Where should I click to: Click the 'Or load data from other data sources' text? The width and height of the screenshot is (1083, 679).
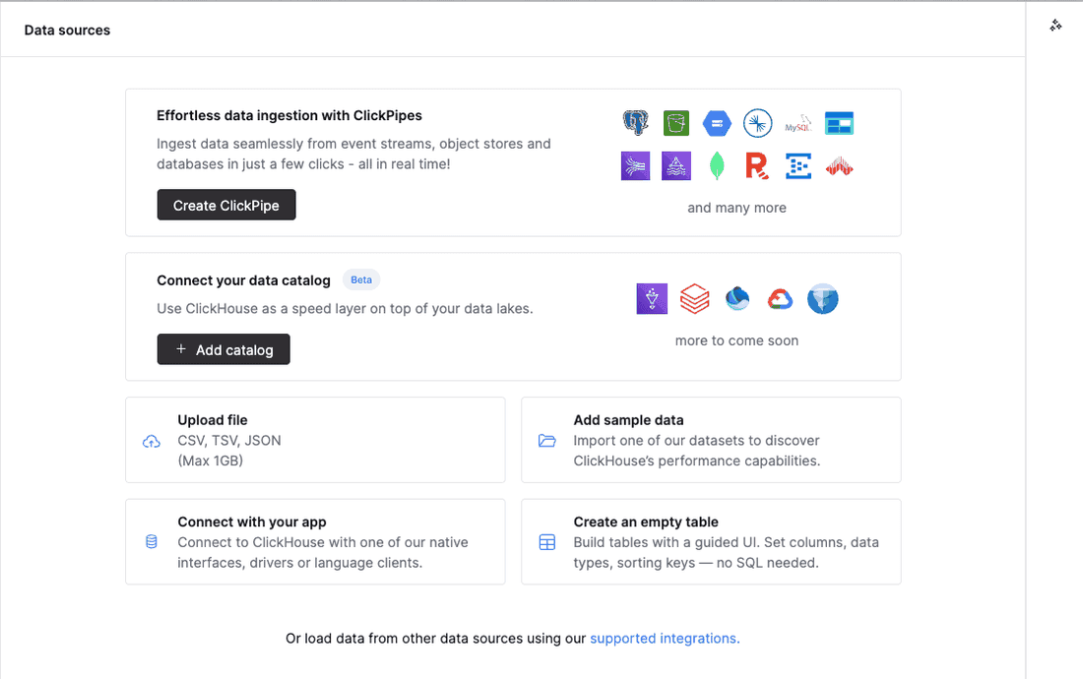click(436, 639)
